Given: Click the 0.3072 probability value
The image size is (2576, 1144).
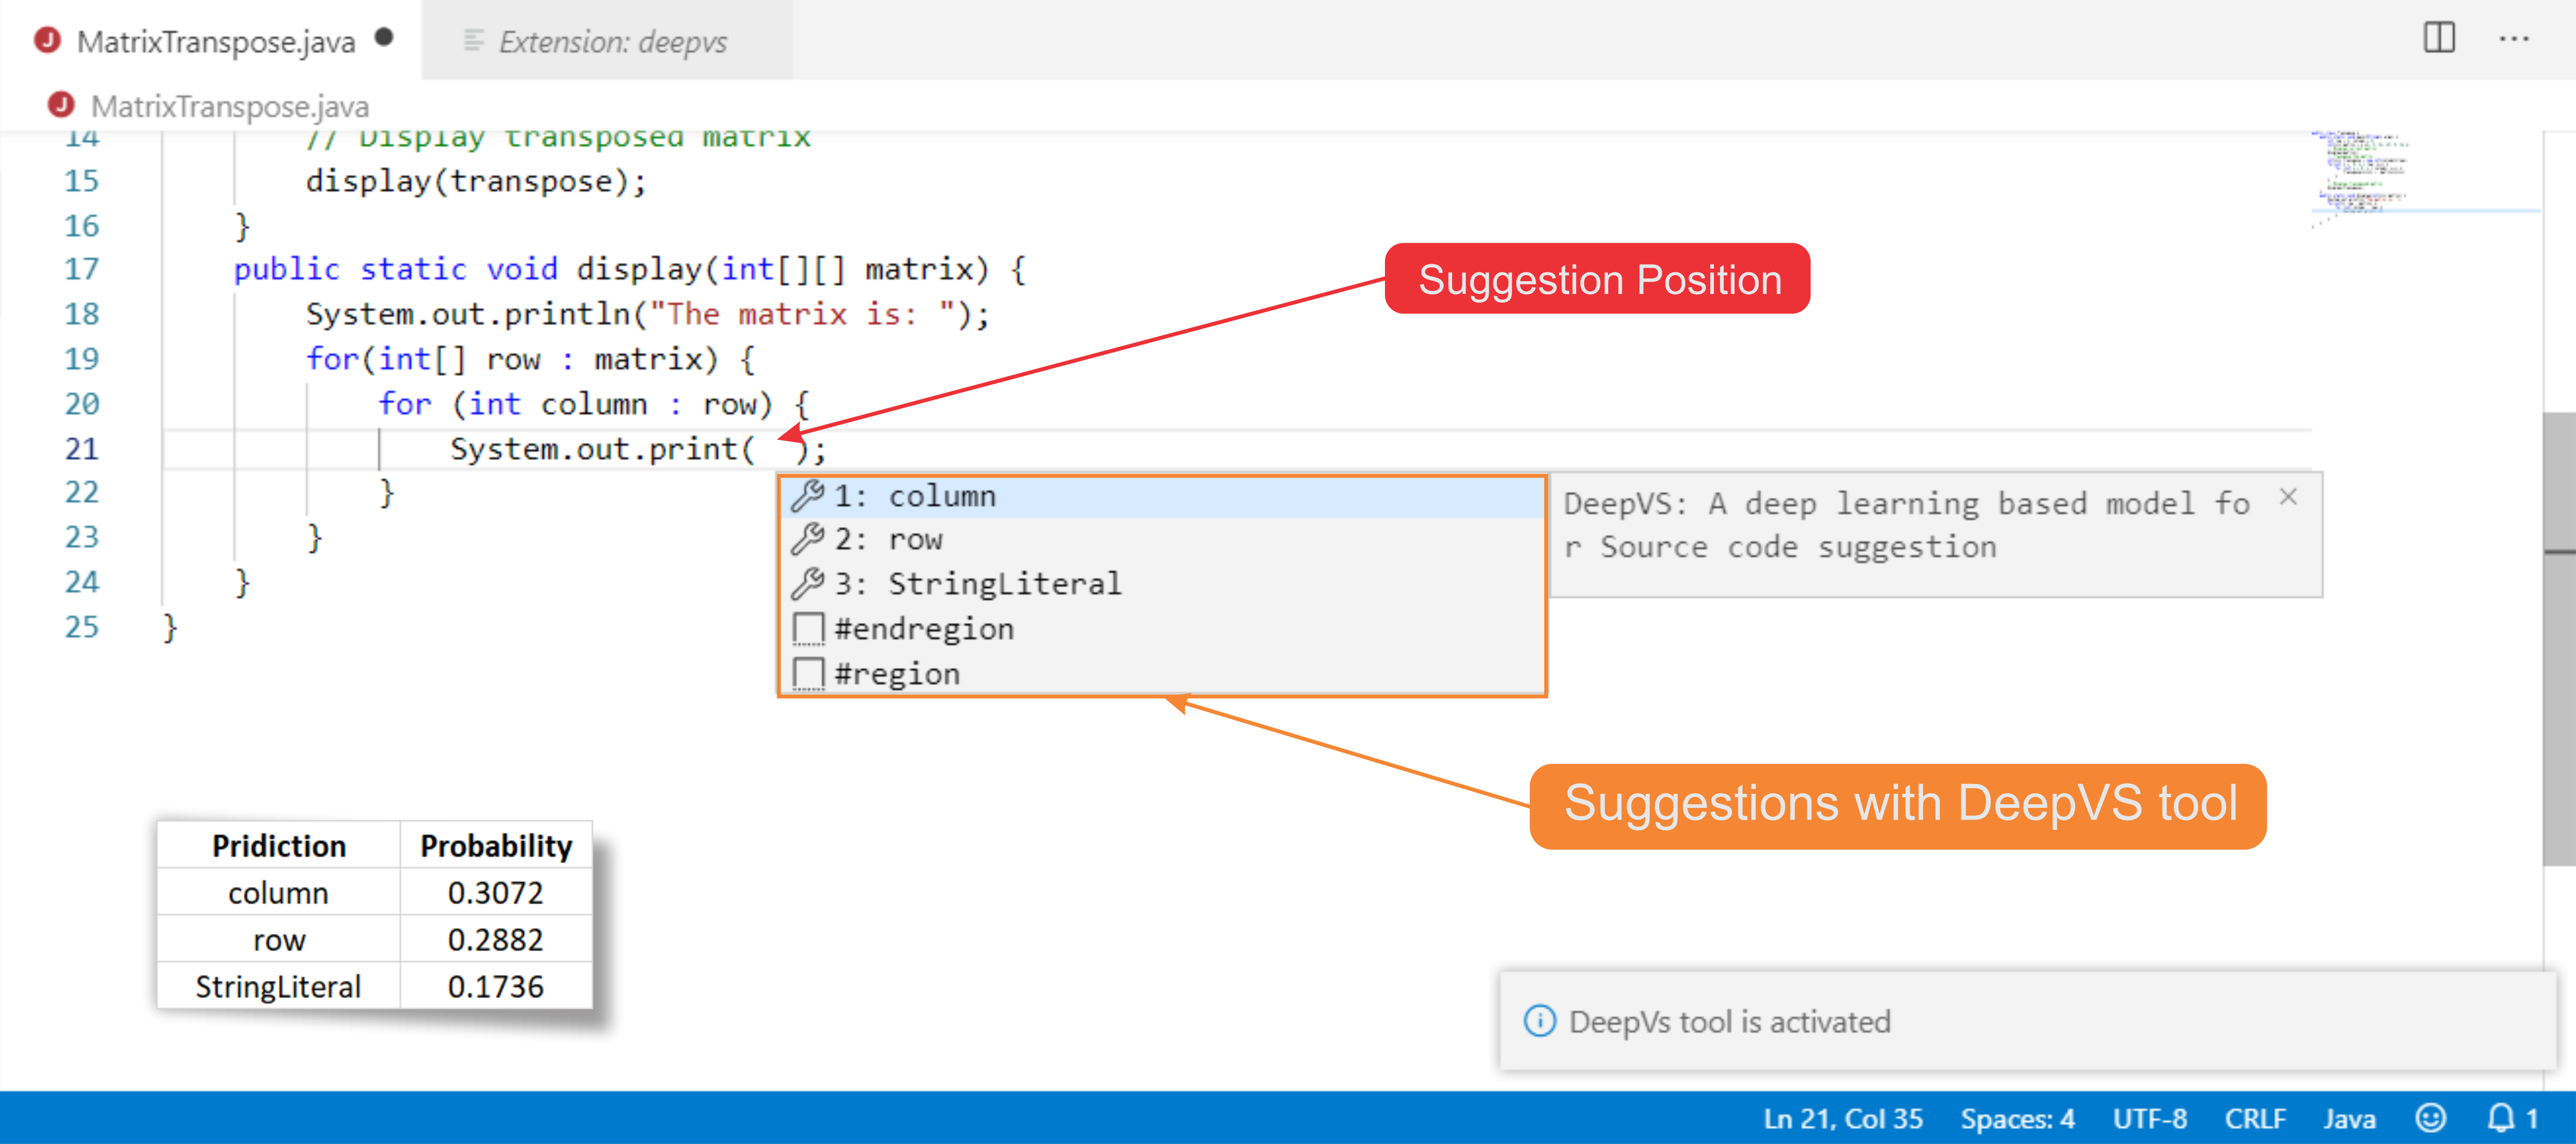Looking at the screenshot, I should [495, 893].
